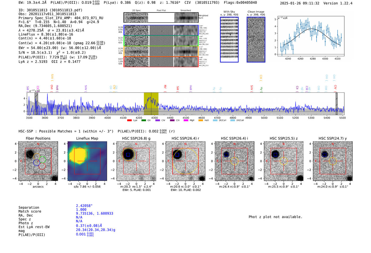Click the 2025-01-26 09:11:32 timestamp
The image size is (371, 253).
299,3
